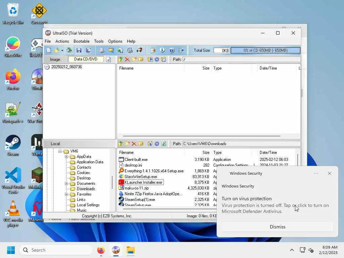Screen dimensions: 344x258
Task: Click the blue Help question mark icon
Action: pyautogui.click(x=172, y=50)
